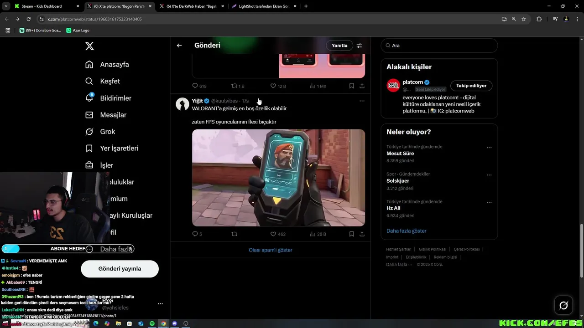The image size is (584, 328).
Task: Bookmark Yiğit's VALORANT post
Action: pos(351,234)
